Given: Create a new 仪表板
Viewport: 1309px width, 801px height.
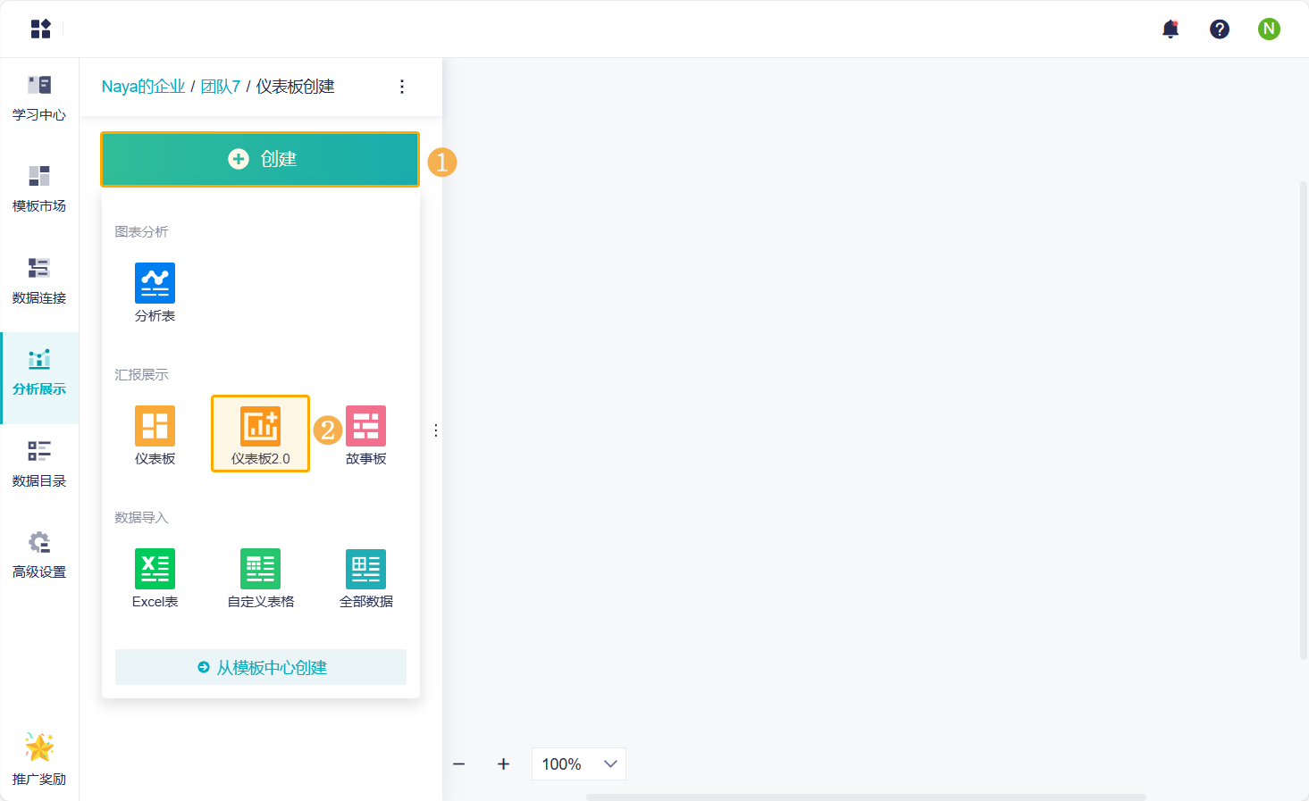Looking at the screenshot, I should click(155, 436).
